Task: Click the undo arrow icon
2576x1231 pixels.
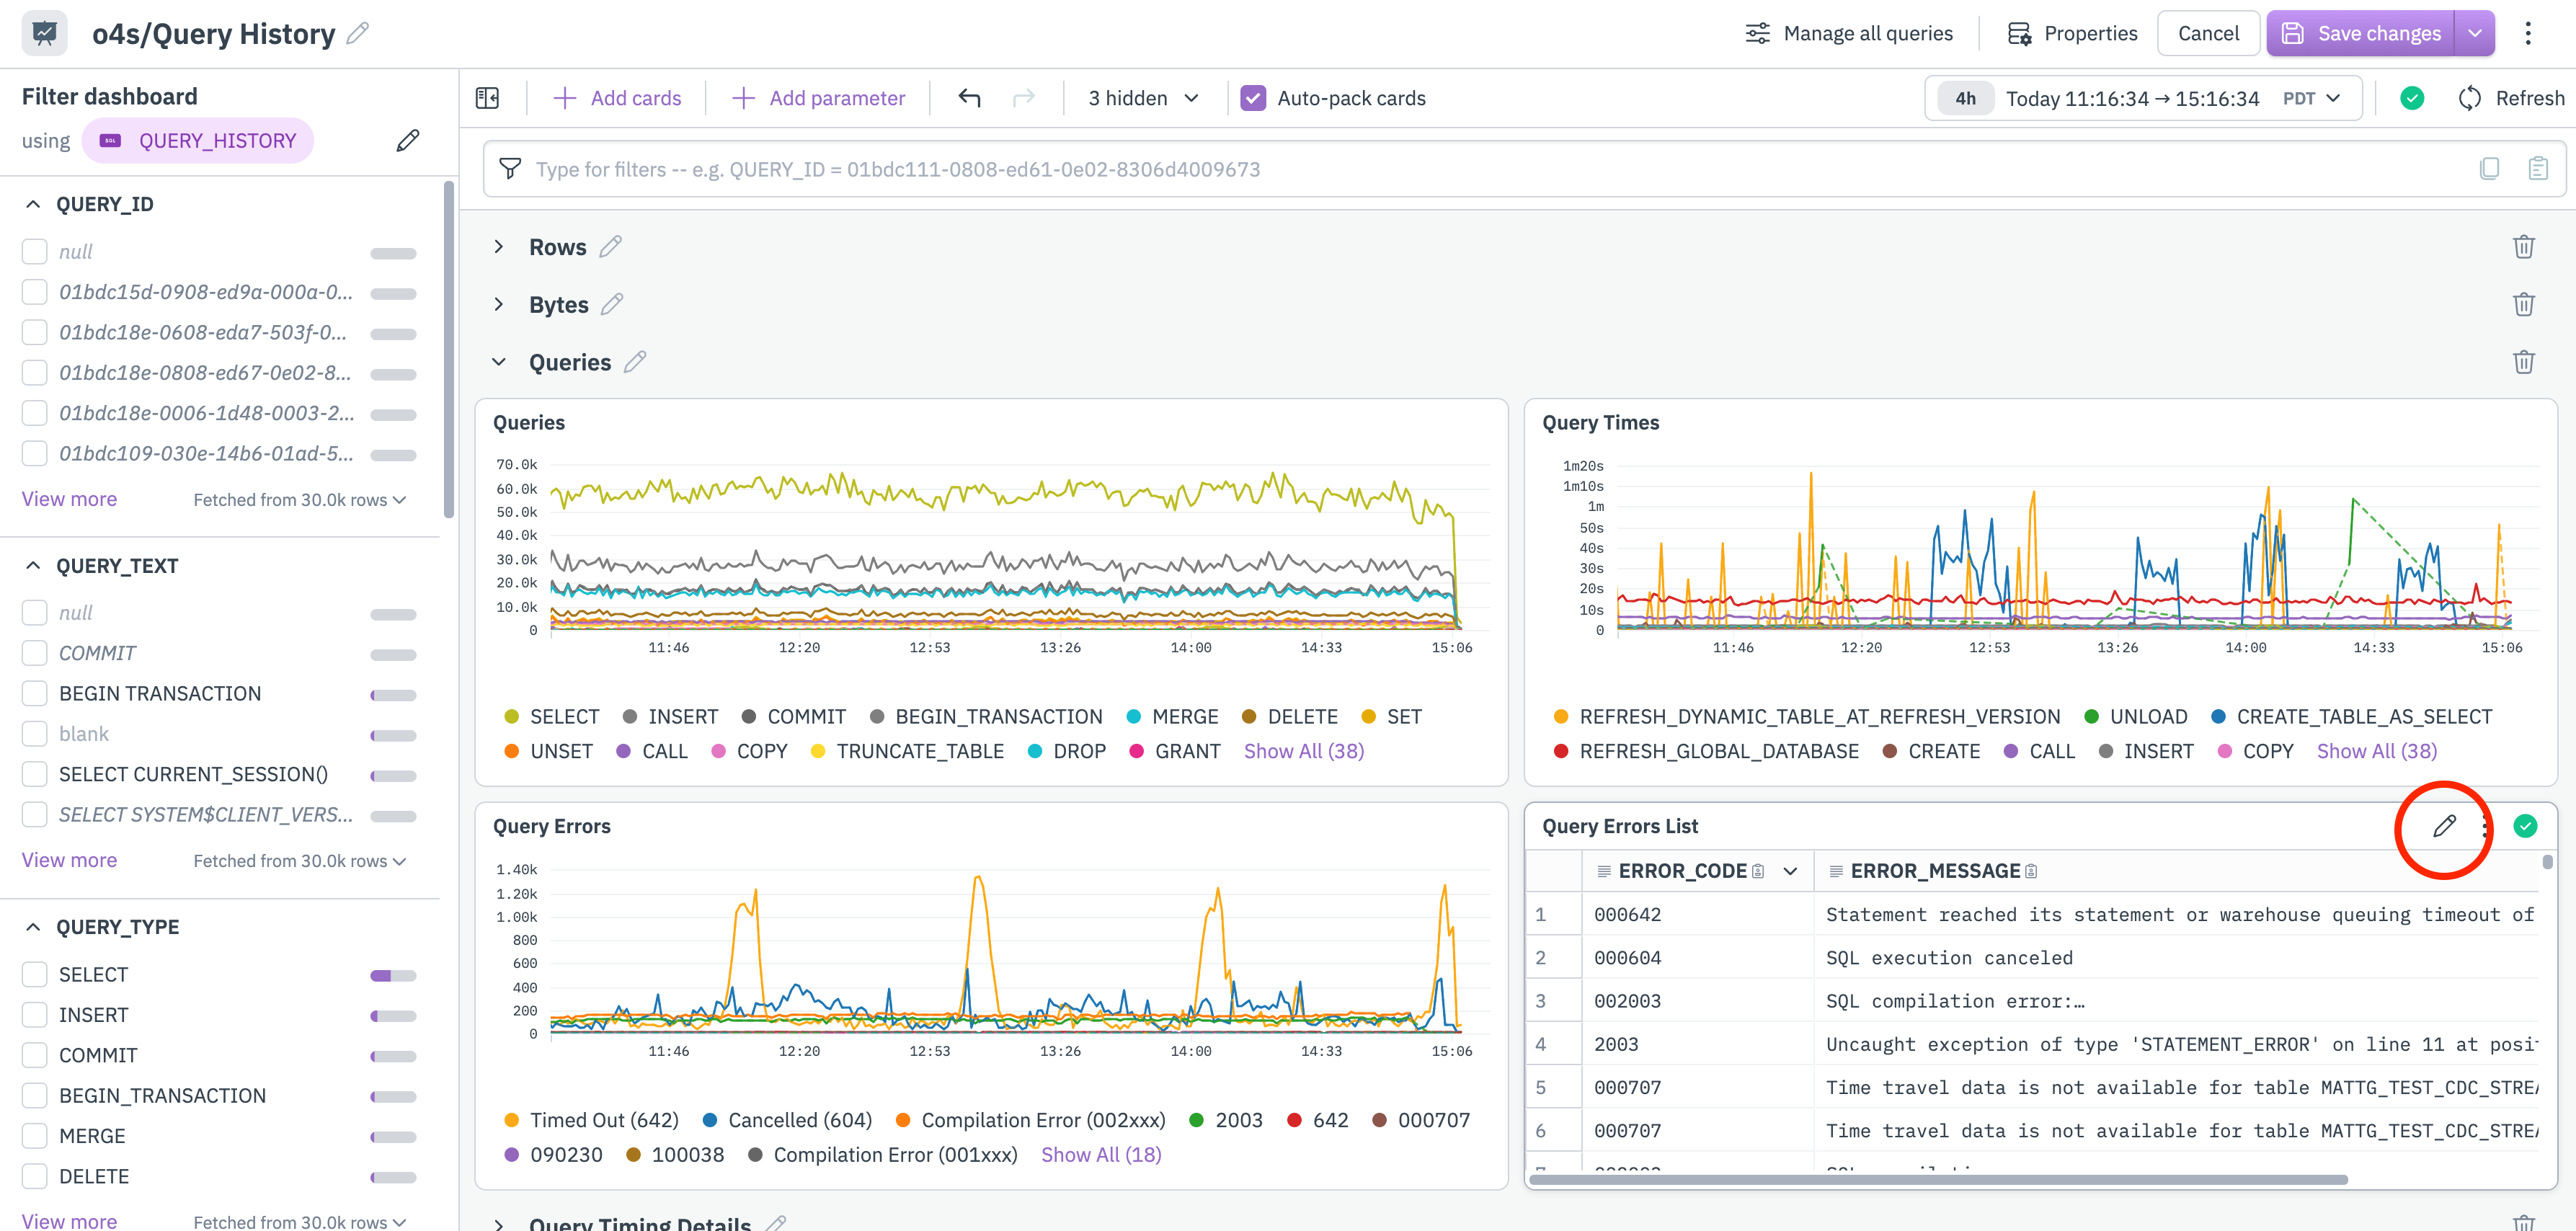Action: click(968, 98)
